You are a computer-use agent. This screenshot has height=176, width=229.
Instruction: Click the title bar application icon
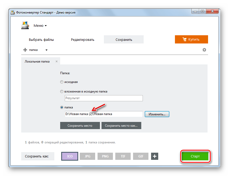13,12
